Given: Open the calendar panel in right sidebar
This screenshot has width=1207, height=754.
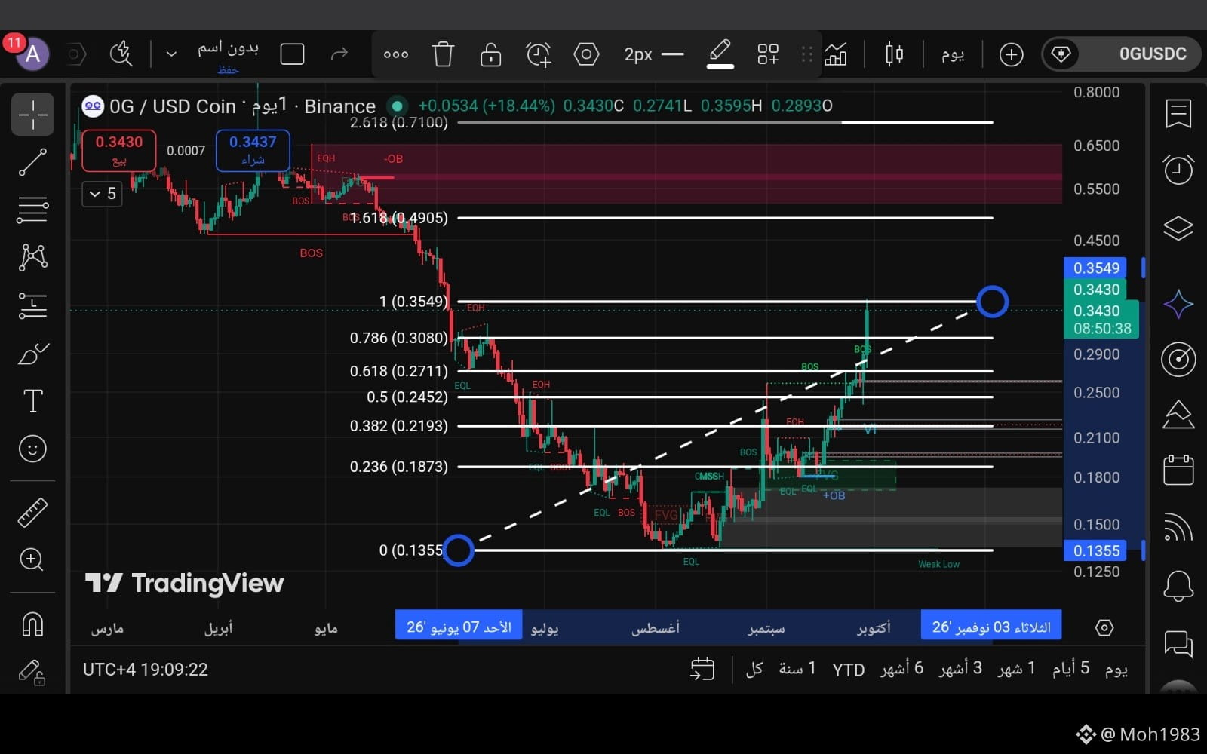Looking at the screenshot, I should [x=1178, y=470].
